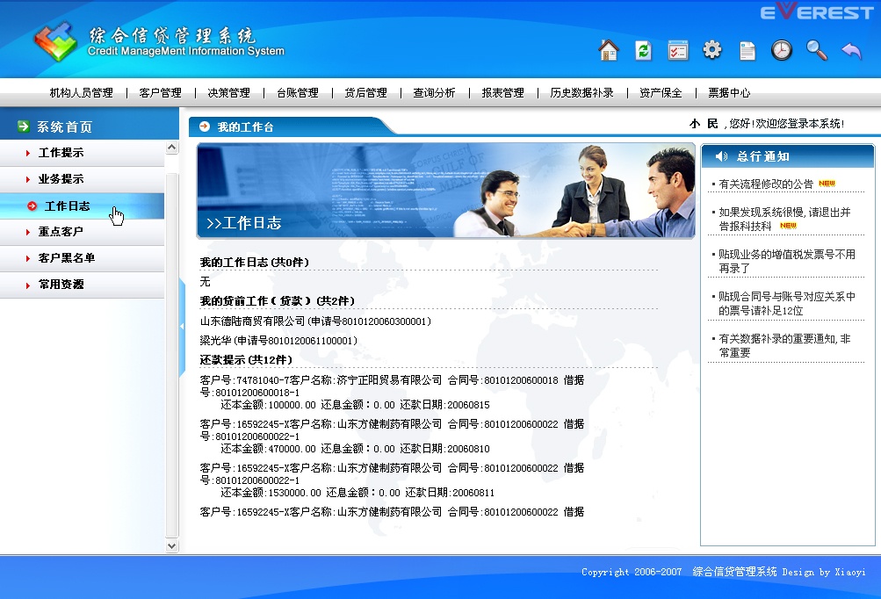
Task: Open 查询分析 menu
Action: (x=434, y=93)
